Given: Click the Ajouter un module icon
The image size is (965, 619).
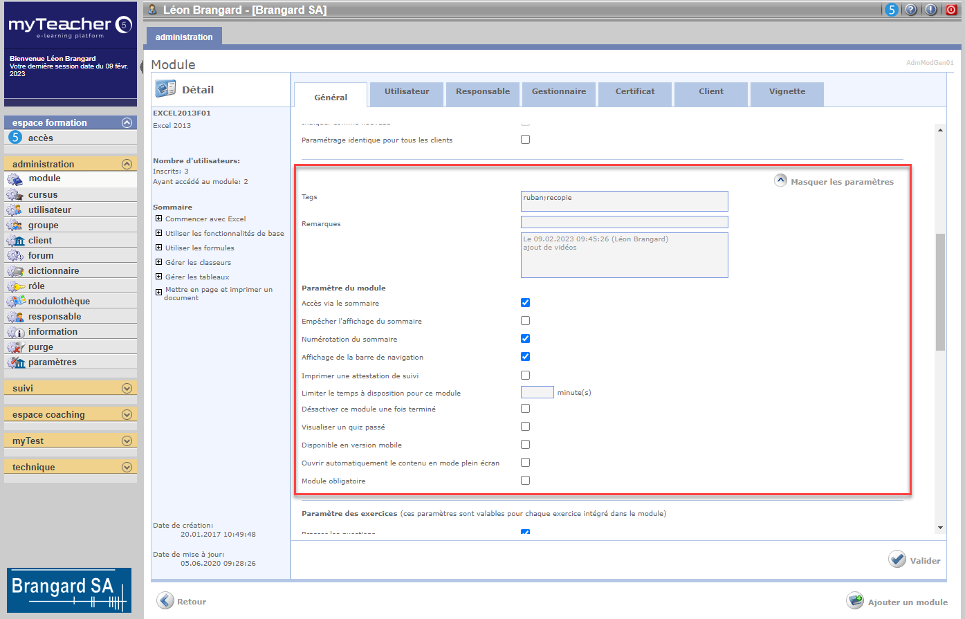Looking at the screenshot, I should (855, 600).
